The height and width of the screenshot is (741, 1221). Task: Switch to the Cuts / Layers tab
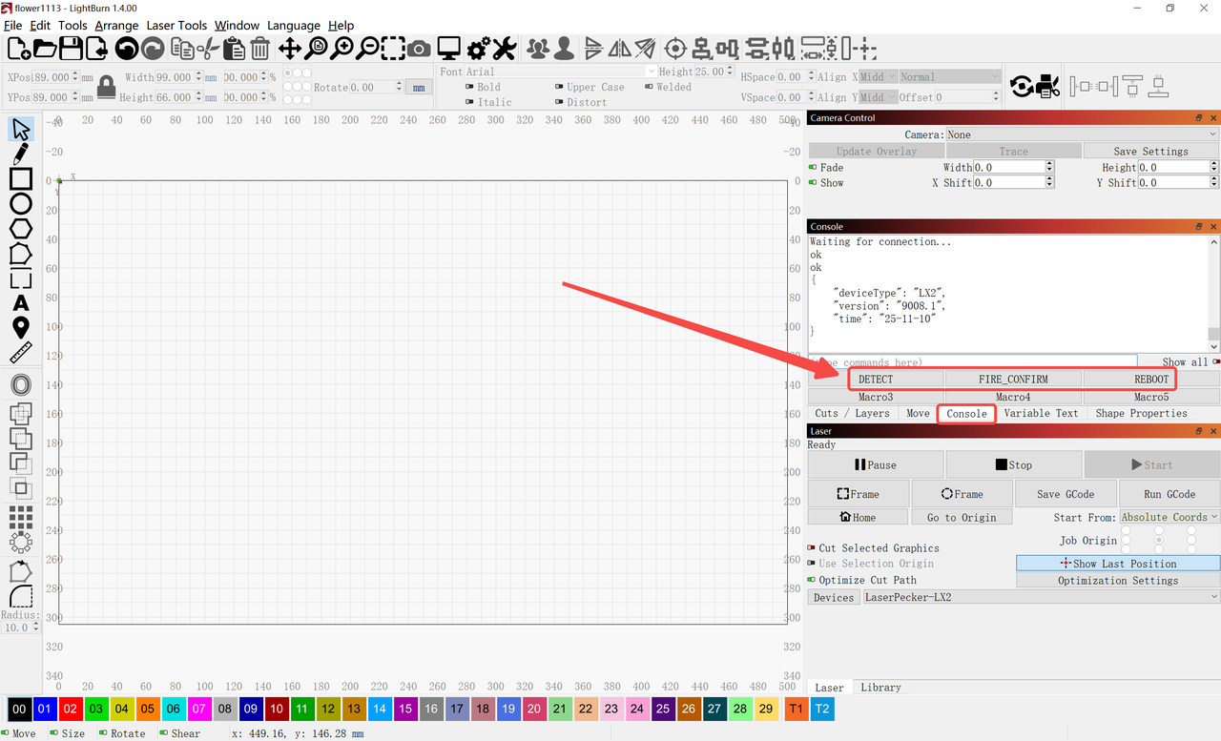852,413
